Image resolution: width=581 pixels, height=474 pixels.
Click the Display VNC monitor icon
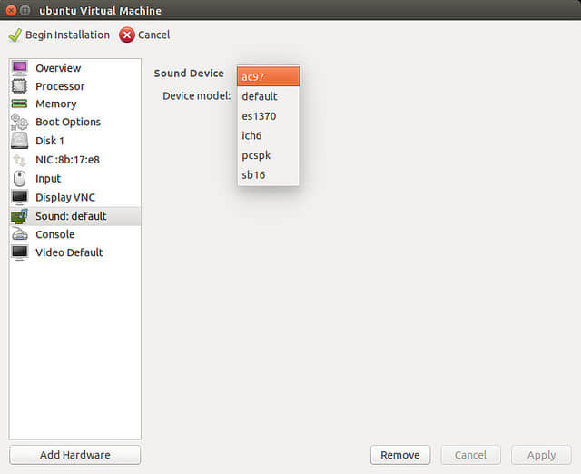click(x=19, y=197)
